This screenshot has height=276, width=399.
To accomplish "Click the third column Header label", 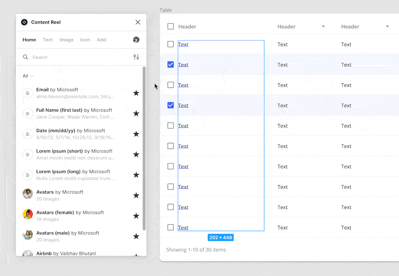I will click(x=350, y=27).
